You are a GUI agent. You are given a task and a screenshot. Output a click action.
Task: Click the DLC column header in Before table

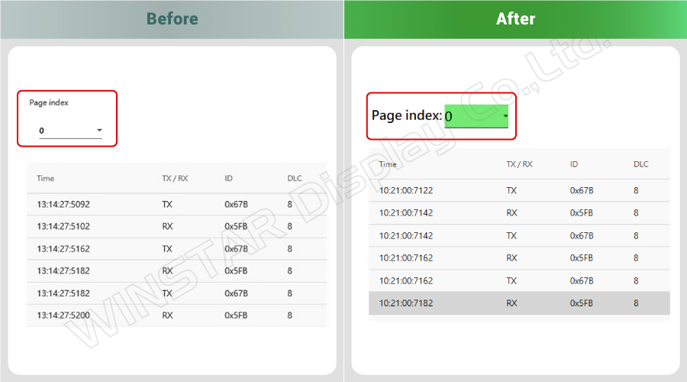pyautogui.click(x=295, y=178)
